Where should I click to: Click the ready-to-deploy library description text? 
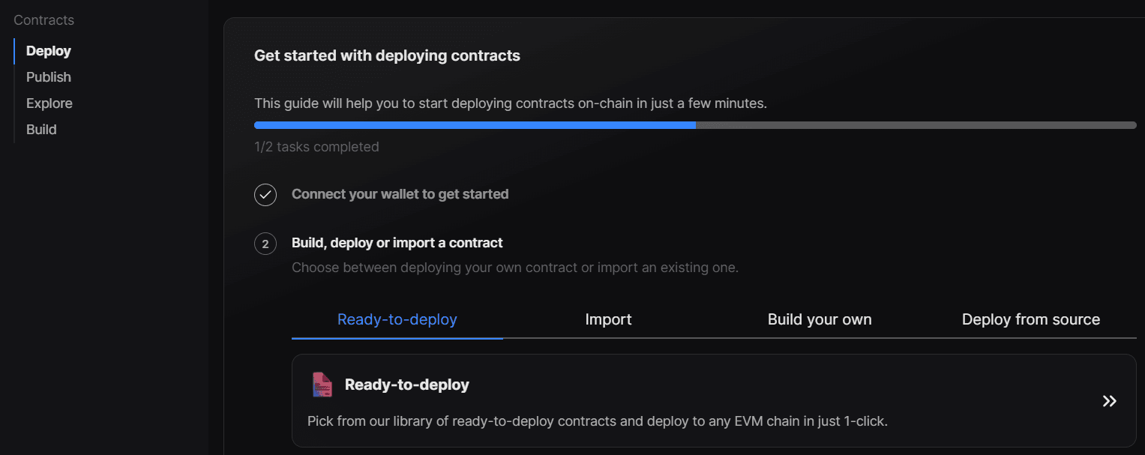pos(598,421)
